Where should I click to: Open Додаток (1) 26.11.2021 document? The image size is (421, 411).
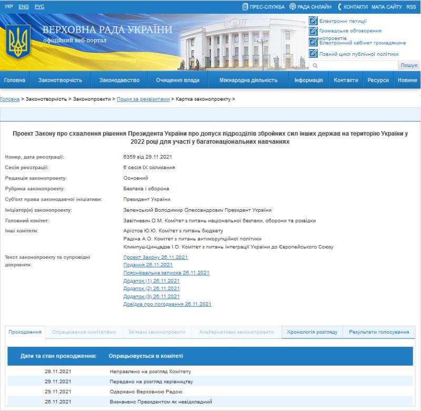click(152, 281)
